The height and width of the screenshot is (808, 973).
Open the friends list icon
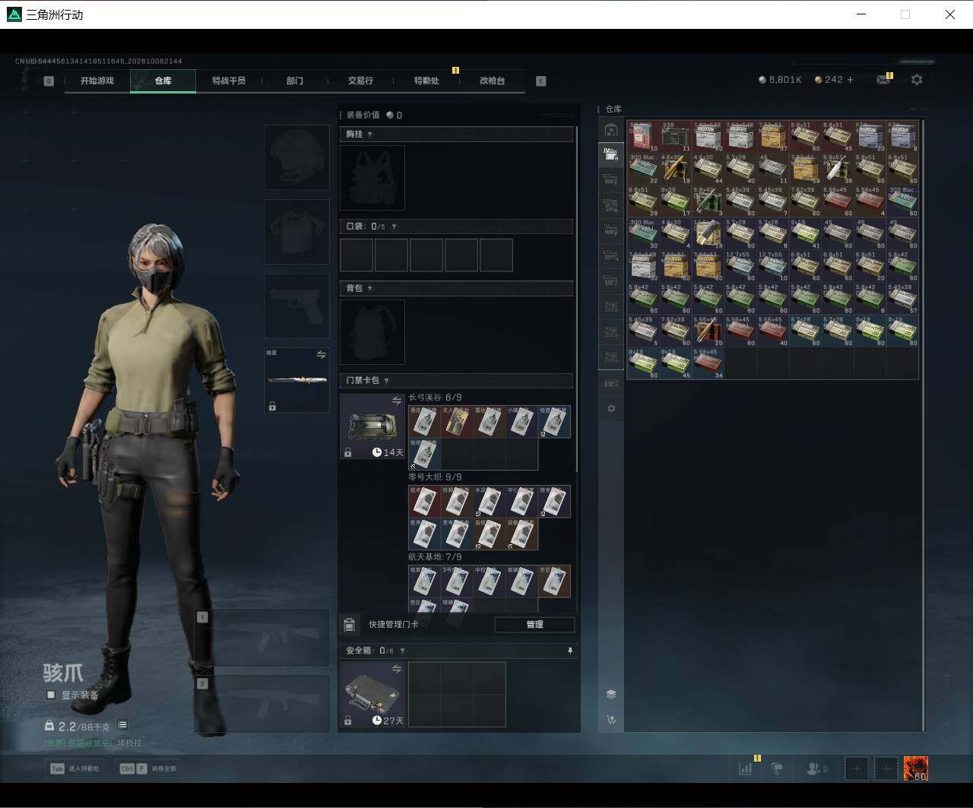[817, 768]
